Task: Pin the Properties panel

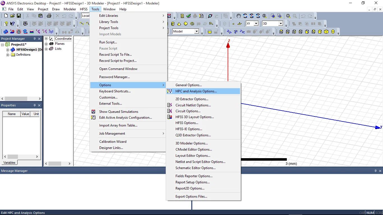Action: (x=35, y=105)
